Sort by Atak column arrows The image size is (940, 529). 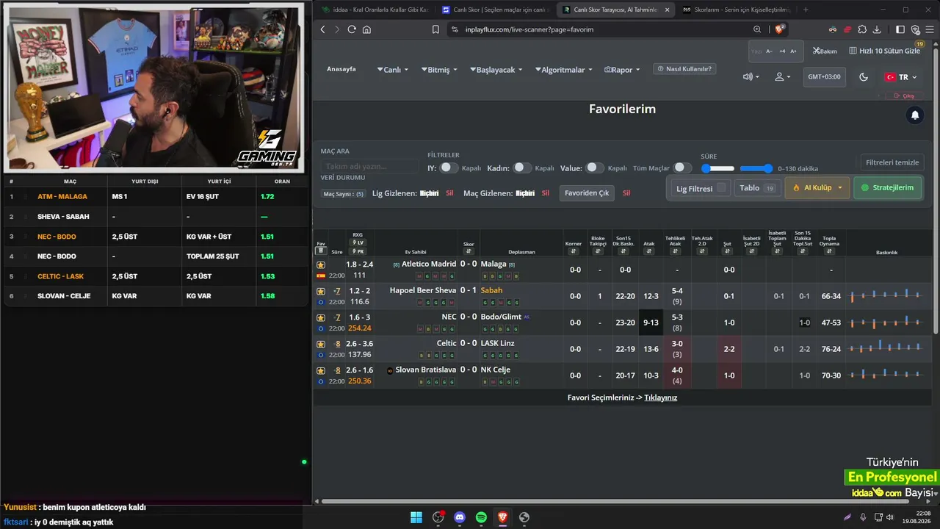(x=649, y=251)
